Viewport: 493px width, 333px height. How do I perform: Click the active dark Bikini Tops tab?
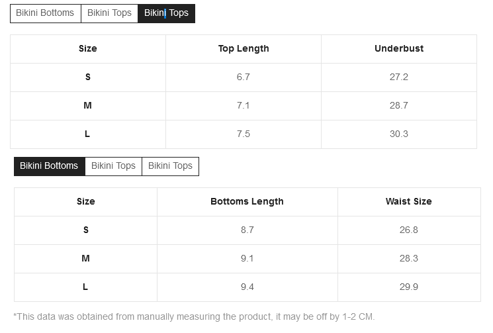tap(166, 13)
